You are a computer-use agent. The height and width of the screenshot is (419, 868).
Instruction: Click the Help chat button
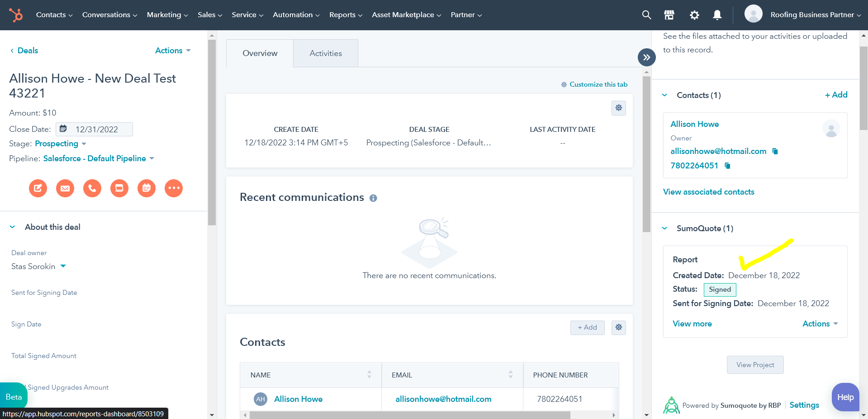click(845, 397)
